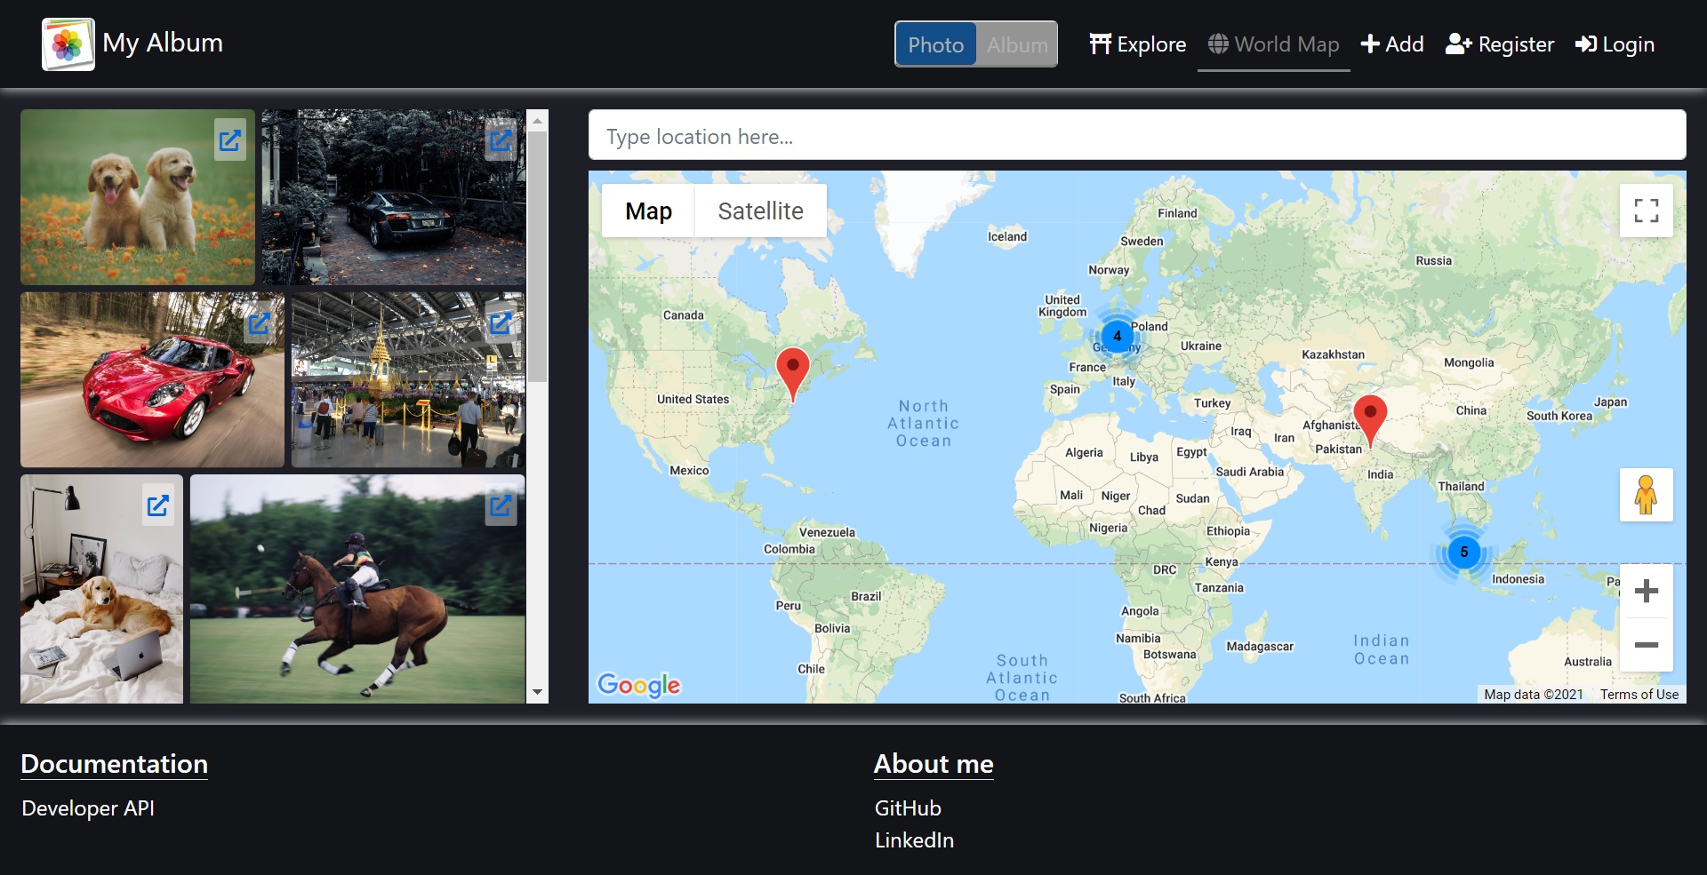
Task: Open external link on dark Audi car photo
Action: (x=501, y=140)
